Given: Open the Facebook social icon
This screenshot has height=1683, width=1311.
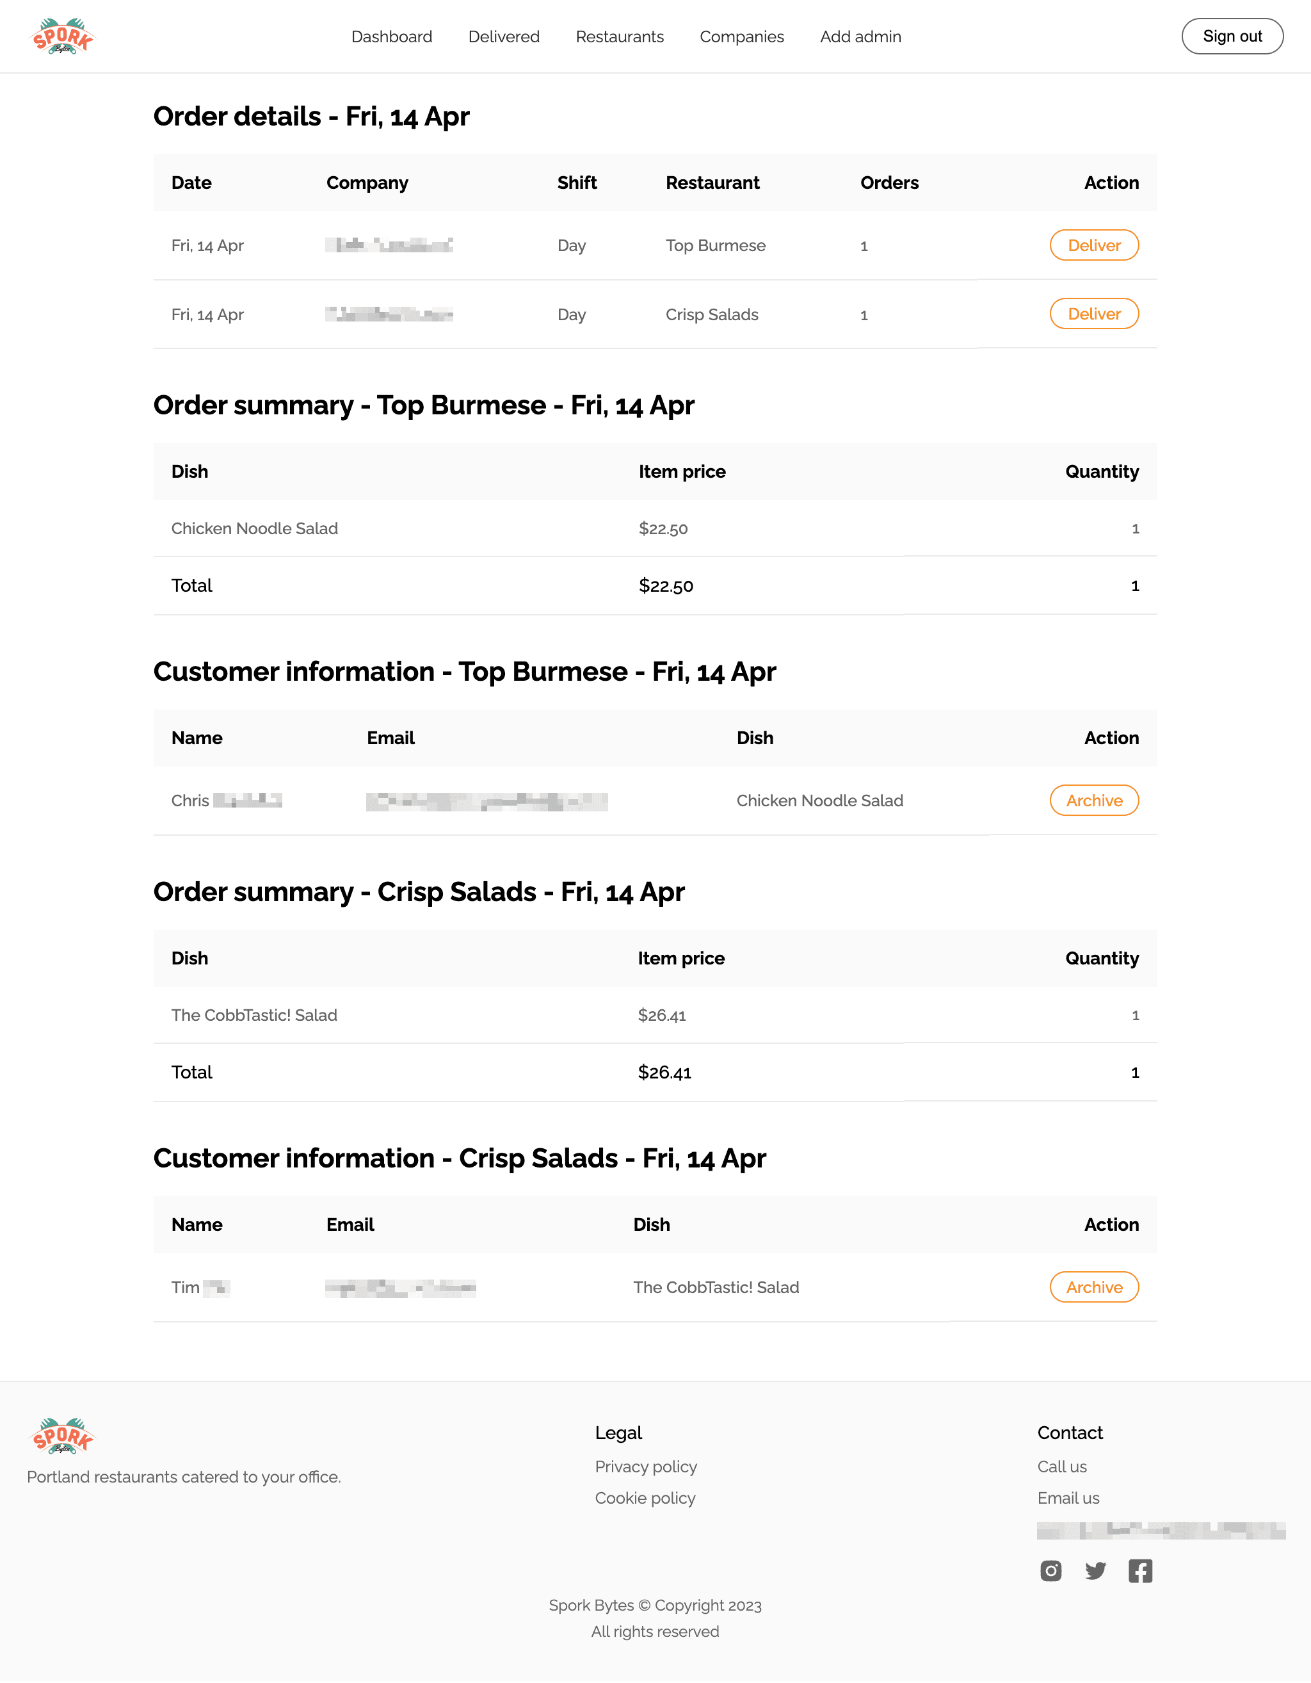Looking at the screenshot, I should (1141, 1570).
